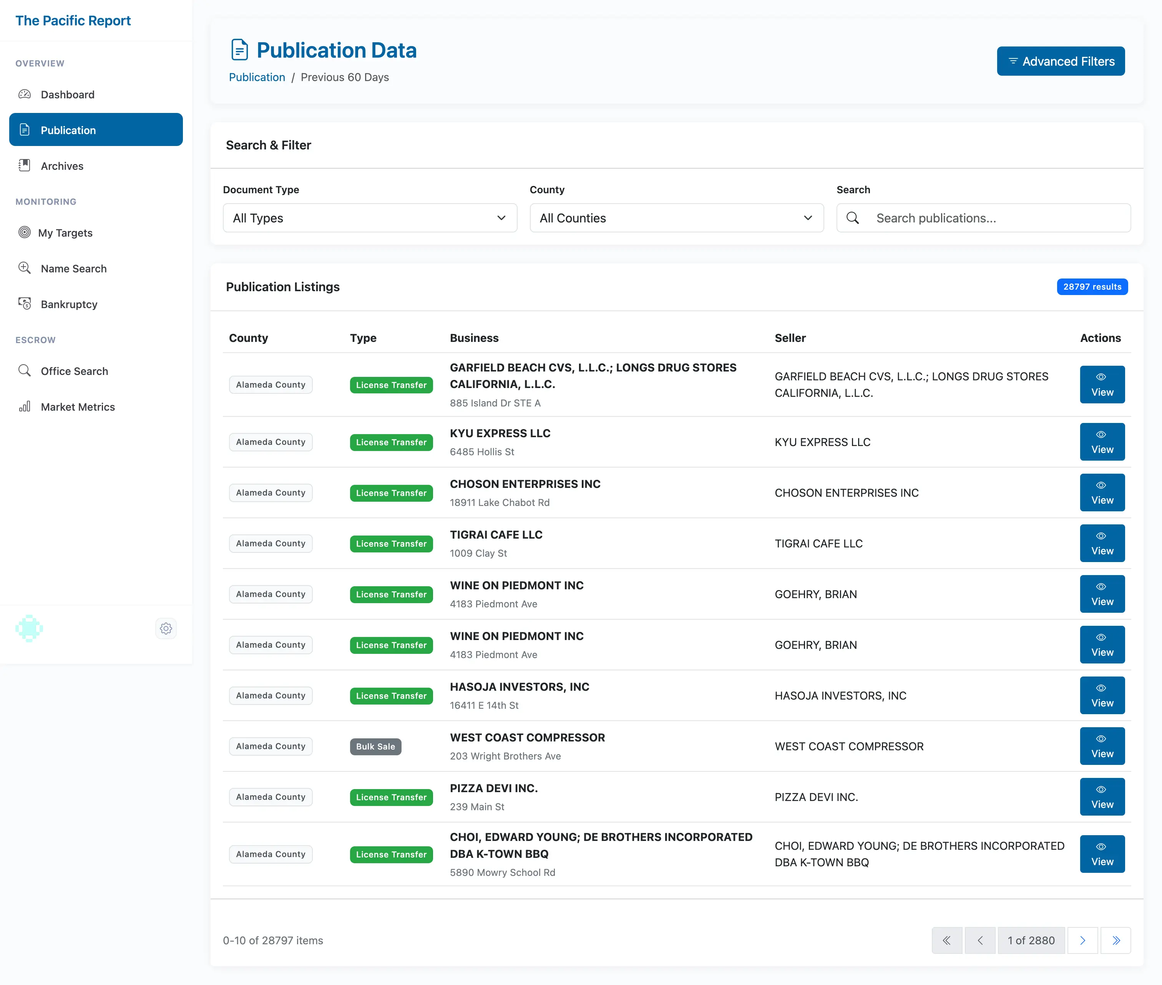Screen dimensions: 1162x985
Task: View the WEST COAST COMPRESSOR listing
Action: (1102, 746)
